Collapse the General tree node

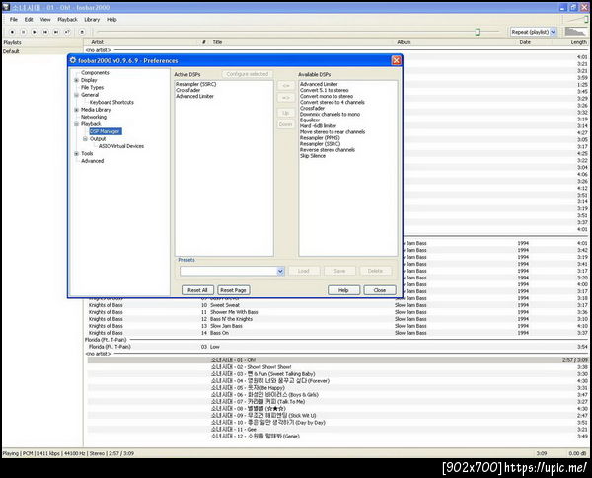(x=76, y=95)
